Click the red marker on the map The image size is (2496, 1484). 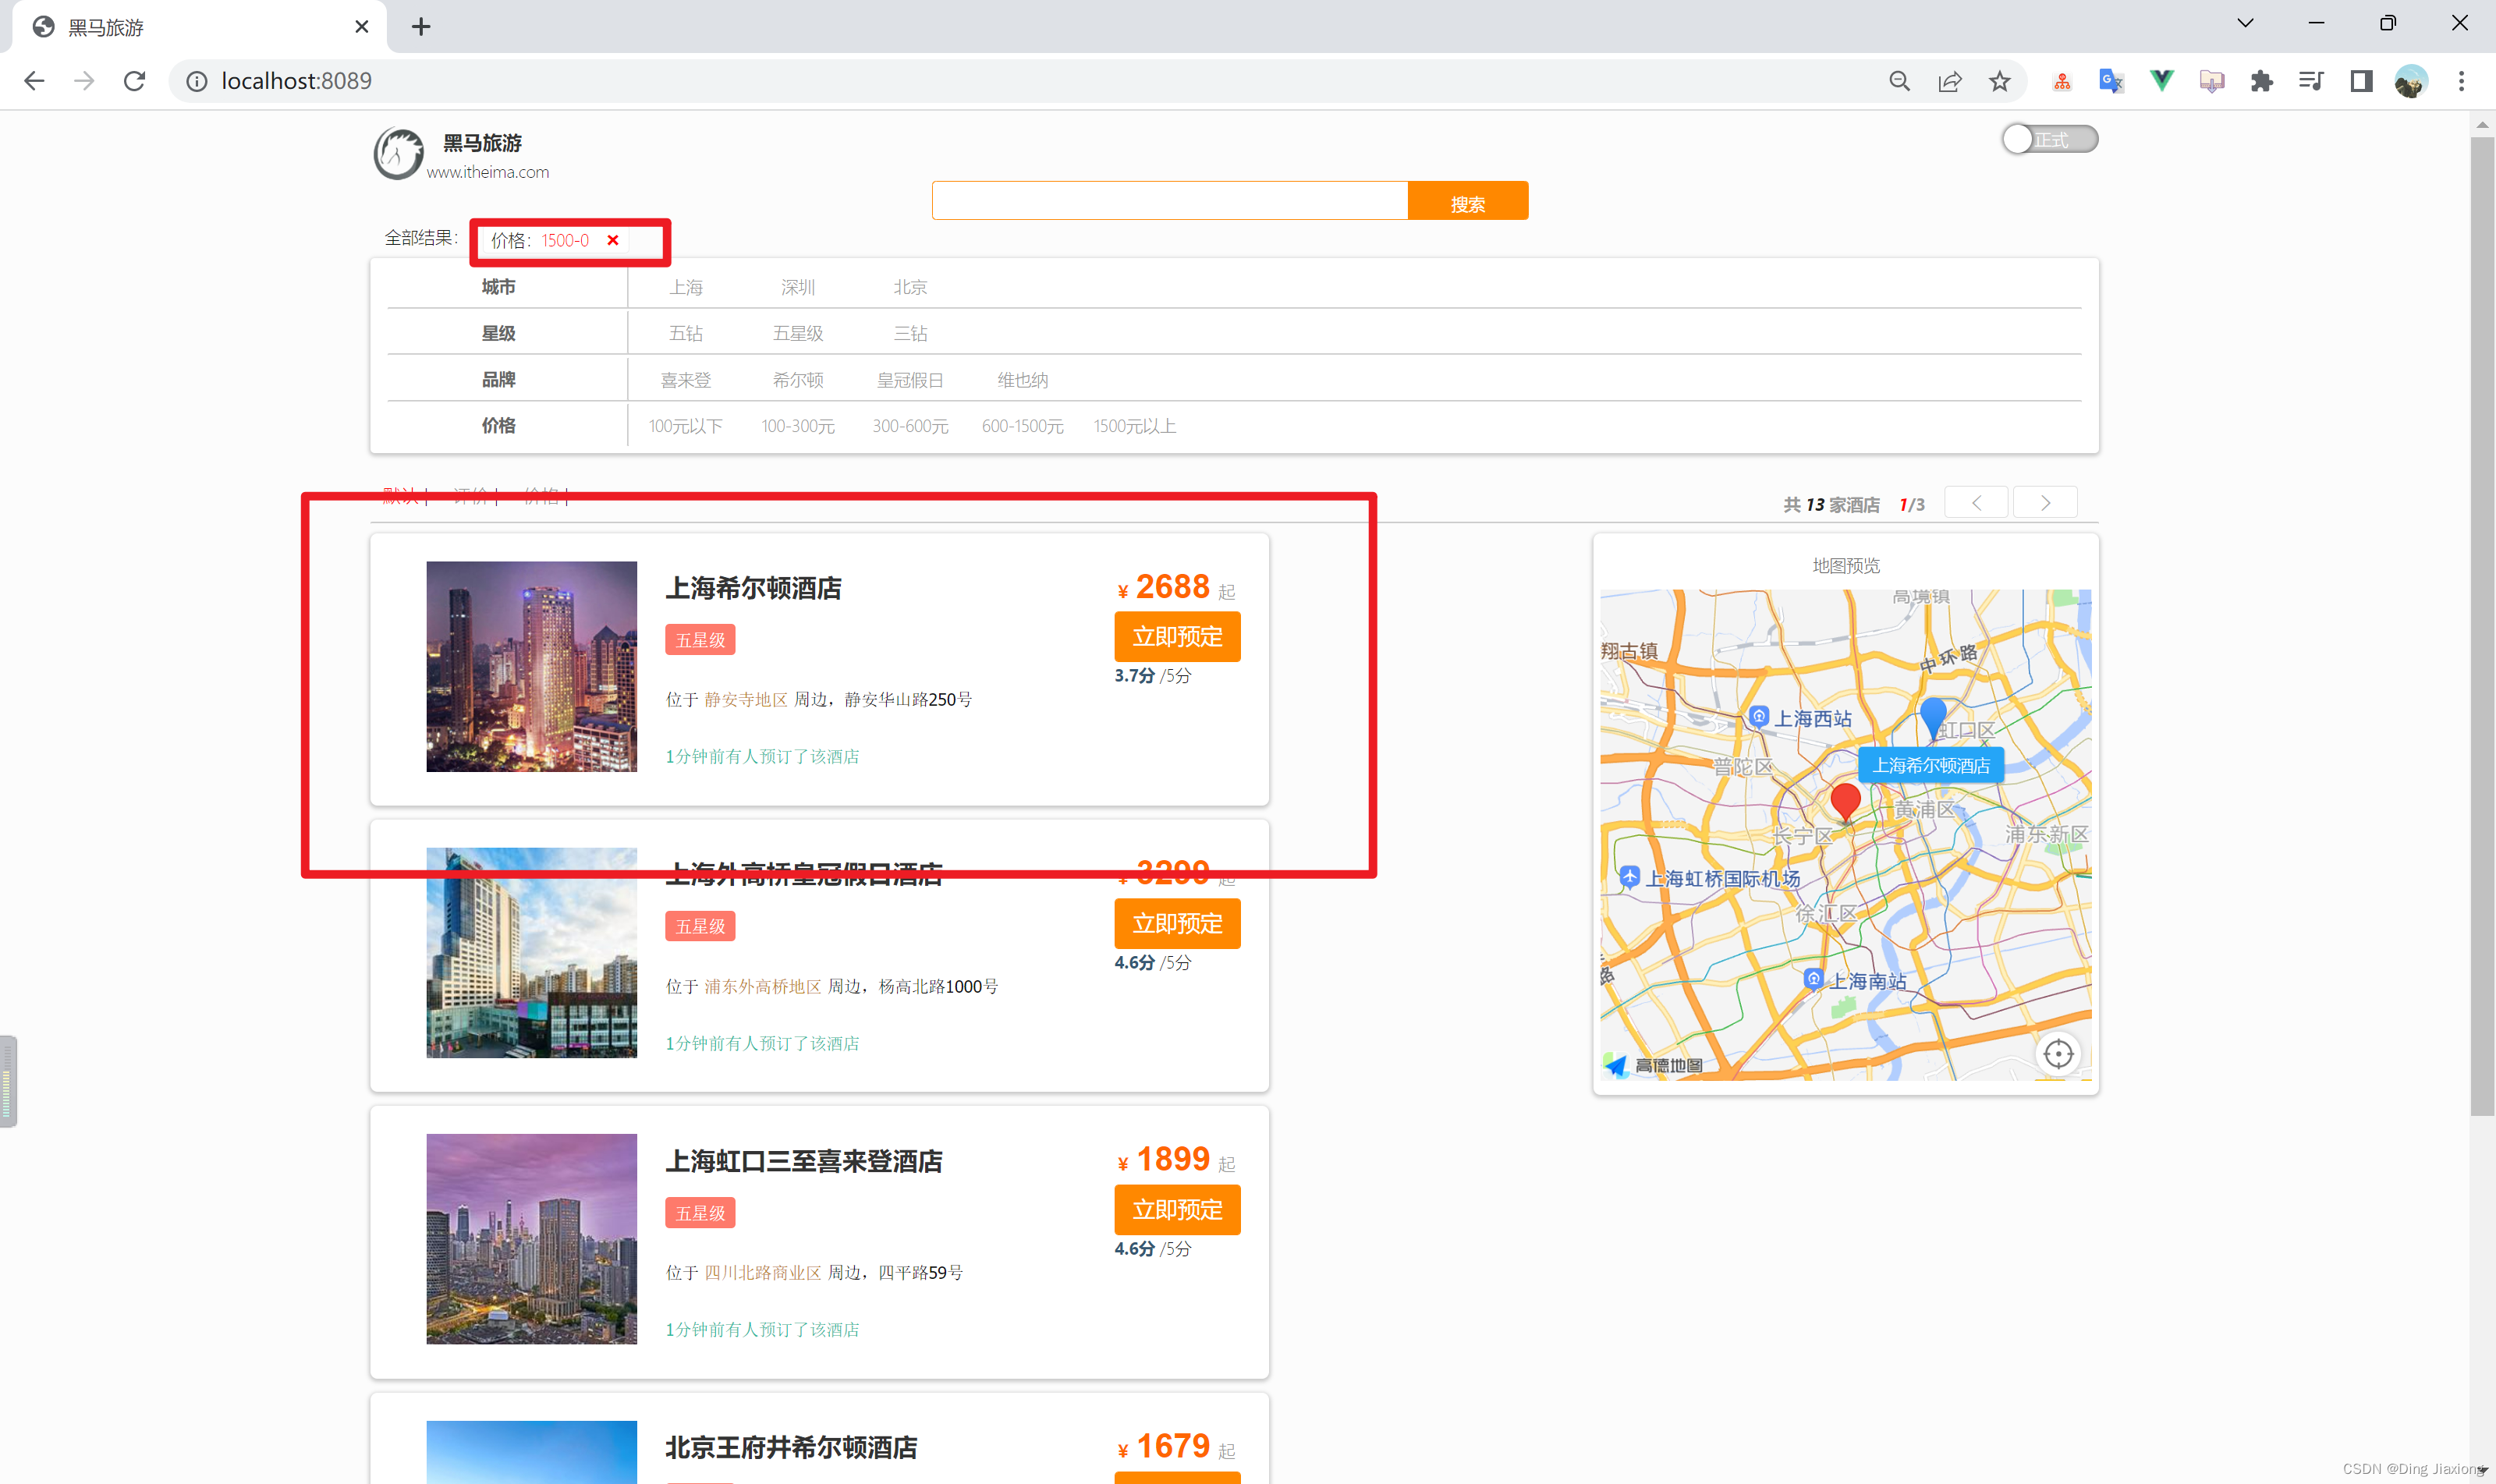click(x=1845, y=802)
